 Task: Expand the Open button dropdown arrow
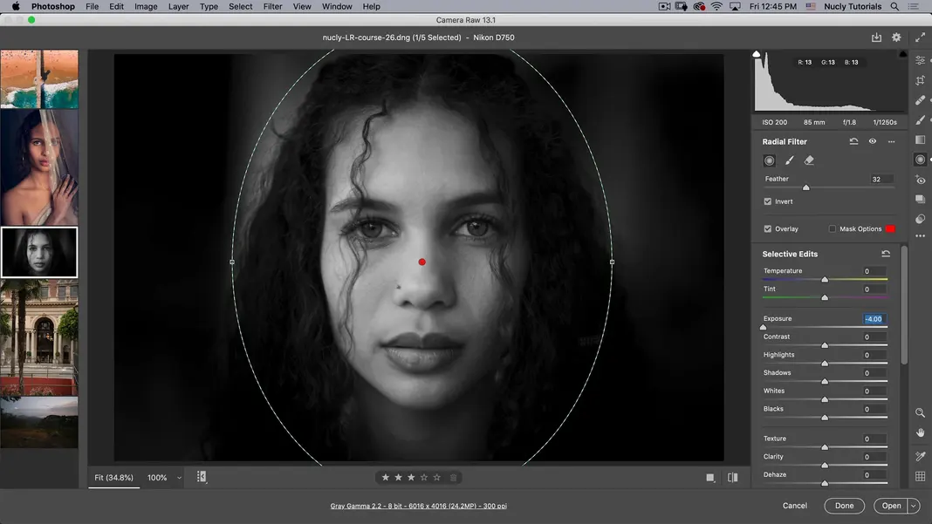tap(914, 506)
